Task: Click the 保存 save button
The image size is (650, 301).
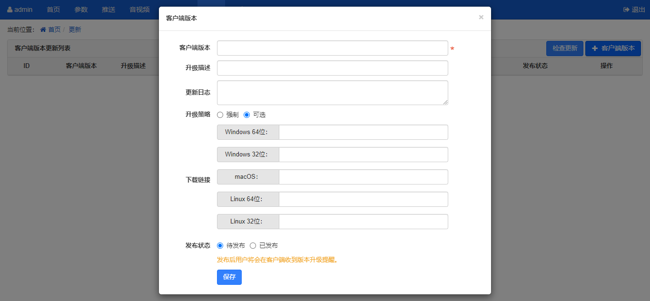Action: (229, 277)
